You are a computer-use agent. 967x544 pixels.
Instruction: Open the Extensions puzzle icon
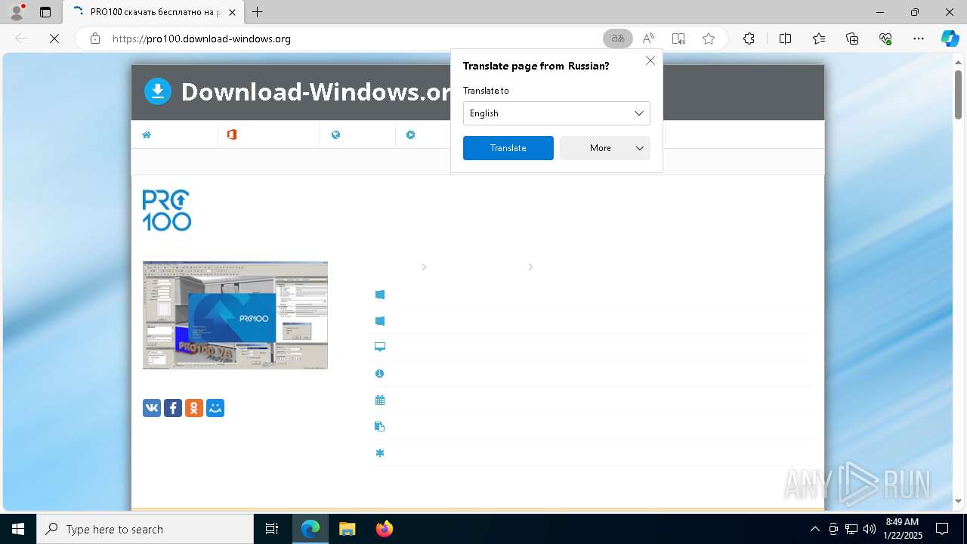749,39
